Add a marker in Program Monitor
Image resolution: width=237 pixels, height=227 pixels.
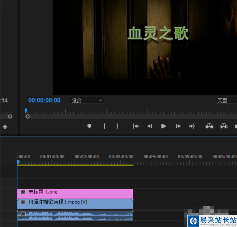pyautogui.click(x=89, y=126)
